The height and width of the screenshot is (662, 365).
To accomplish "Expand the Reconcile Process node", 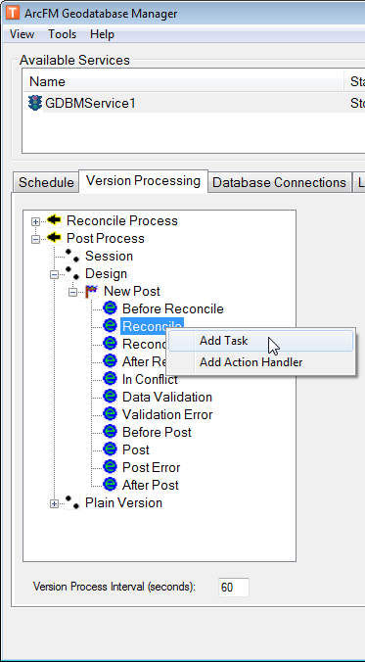I will pos(36,221).
